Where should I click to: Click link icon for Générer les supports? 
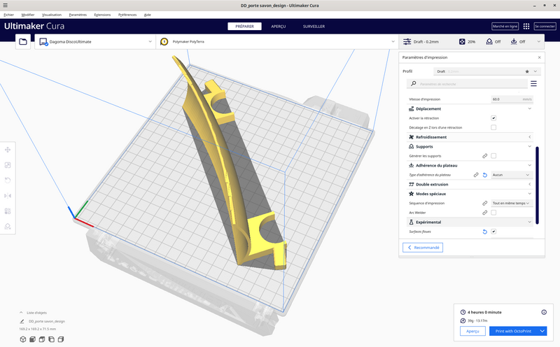click(x=484, y=156)
